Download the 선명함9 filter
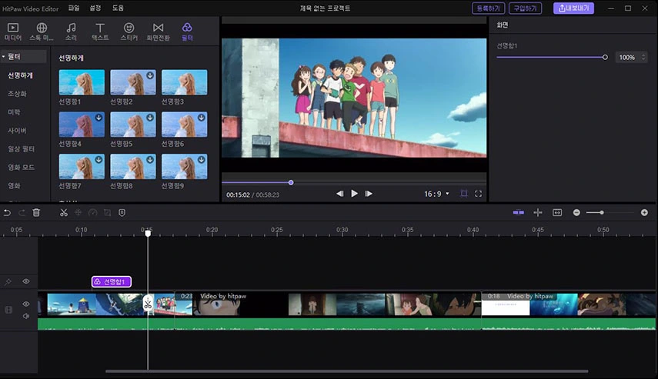Screen dimensions: 658x379 click(202, 160)
